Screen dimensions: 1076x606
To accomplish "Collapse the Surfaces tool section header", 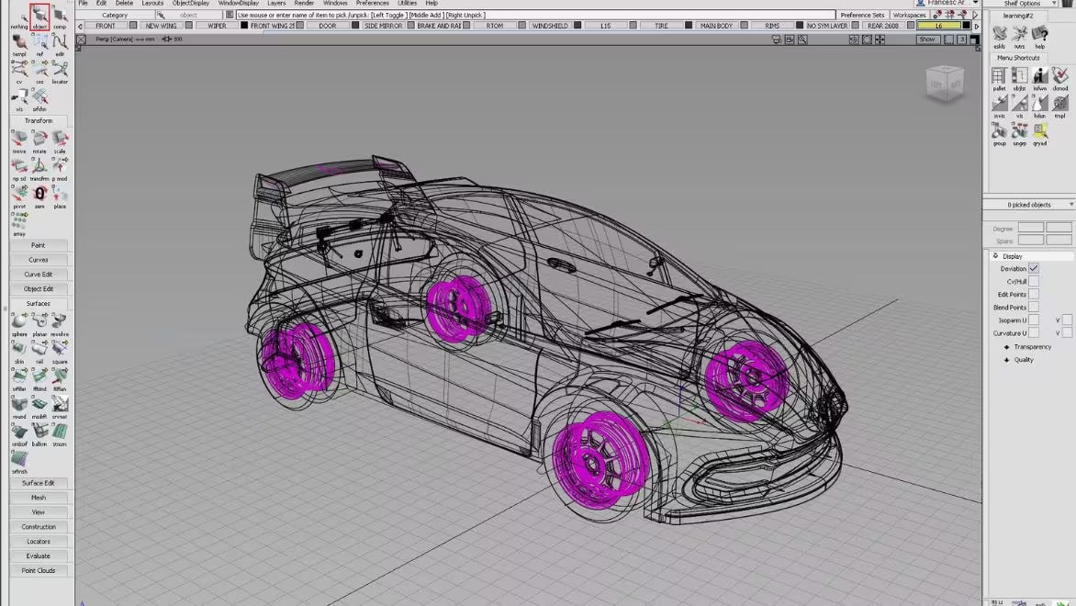I will pos(38,303).
